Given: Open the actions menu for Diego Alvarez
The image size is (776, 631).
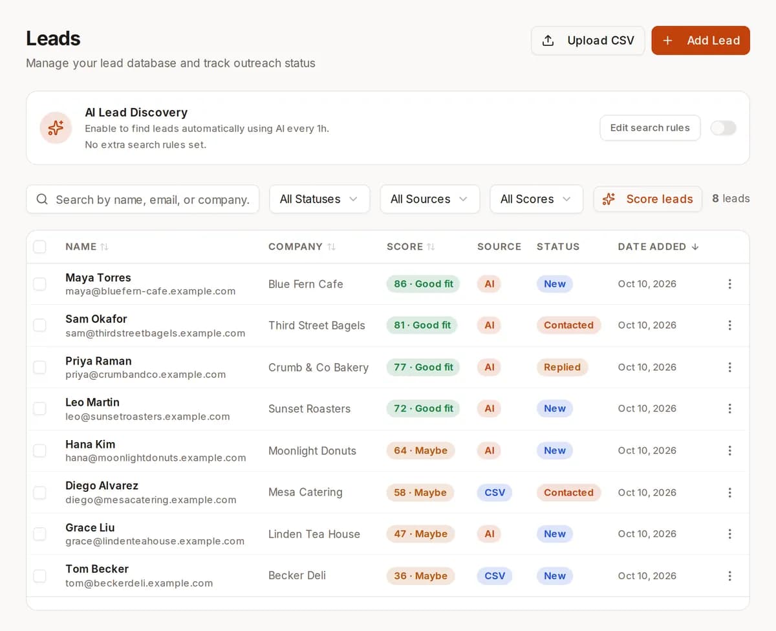Looking at the screenshot, I should [x=729, y=493].
